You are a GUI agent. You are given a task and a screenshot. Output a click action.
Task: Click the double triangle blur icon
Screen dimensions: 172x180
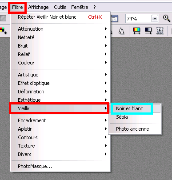[x=121, y=31]
